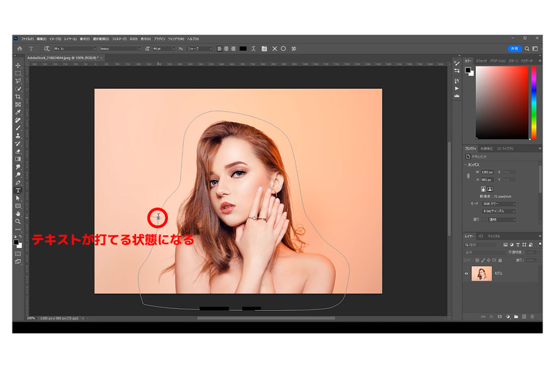Screen dimensions: 555x370
Task: Click the Home icon in options bar
Action: 20,49
